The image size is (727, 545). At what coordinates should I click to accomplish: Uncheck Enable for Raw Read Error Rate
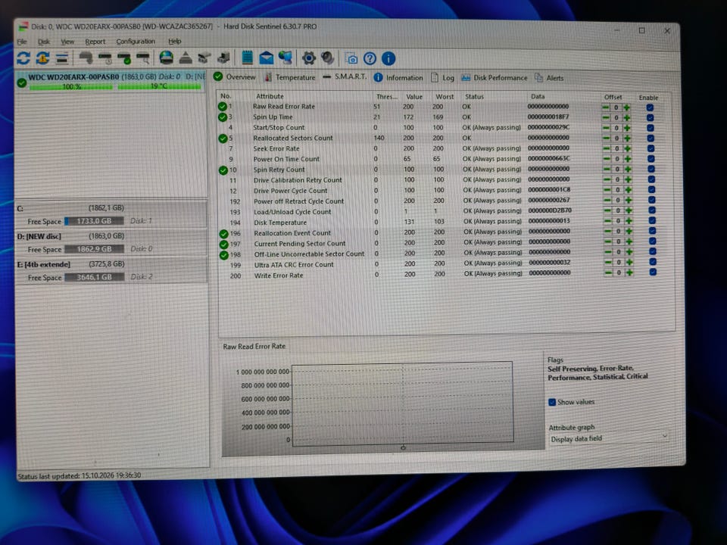coord(650,107)
